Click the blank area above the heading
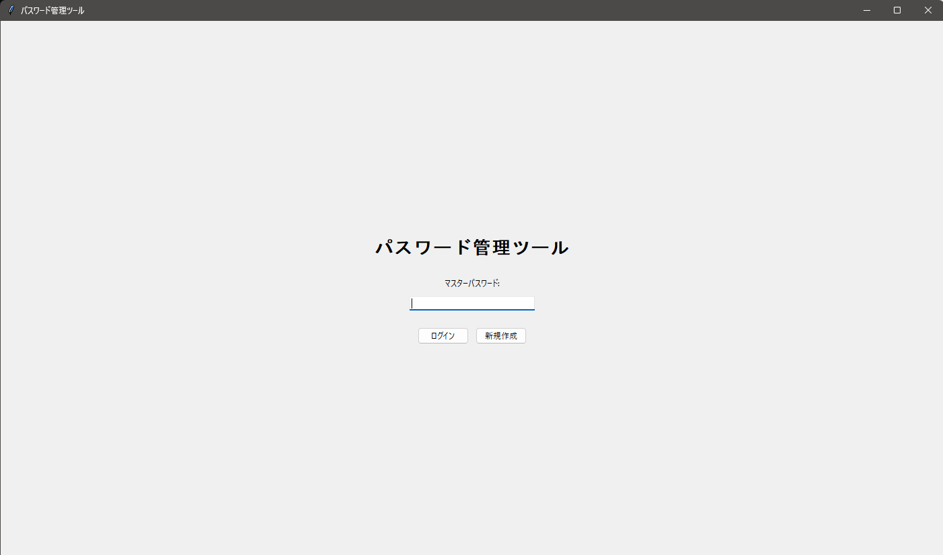 471,135
